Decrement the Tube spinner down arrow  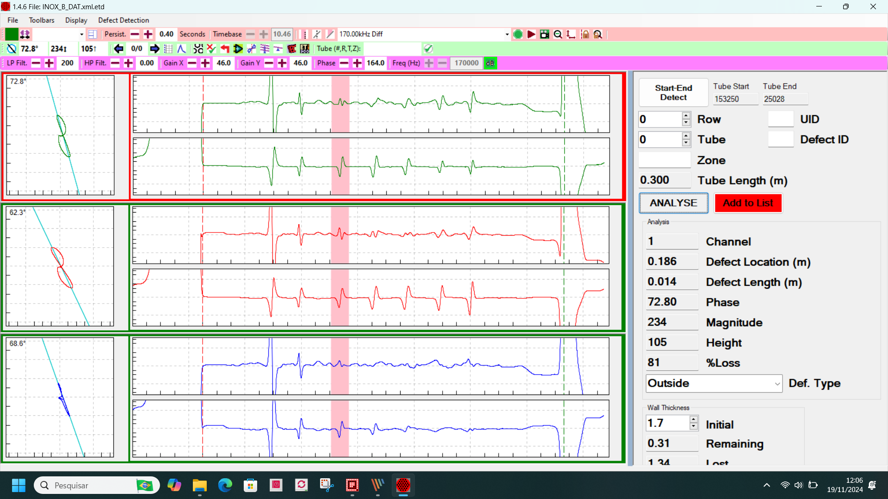pyautogui.click(x=686, y=143)
